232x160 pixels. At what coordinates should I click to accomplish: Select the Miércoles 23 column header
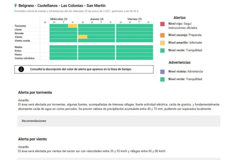pyautogui.click(x=59, y=19)
